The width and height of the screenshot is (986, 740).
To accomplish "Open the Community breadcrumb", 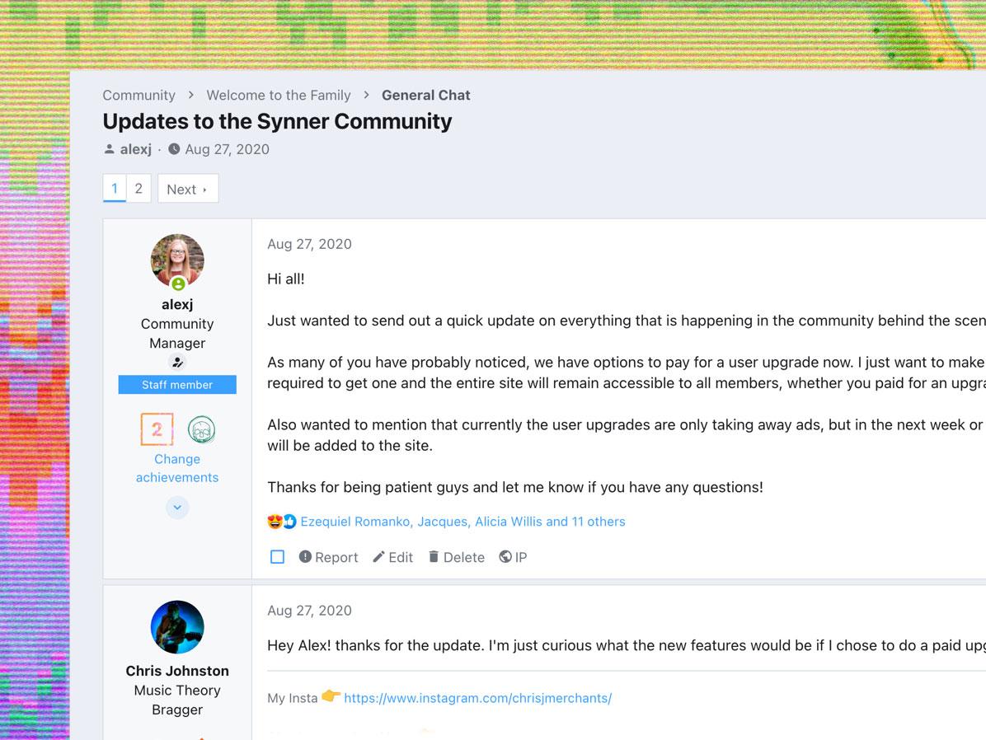I will point(139,95).
